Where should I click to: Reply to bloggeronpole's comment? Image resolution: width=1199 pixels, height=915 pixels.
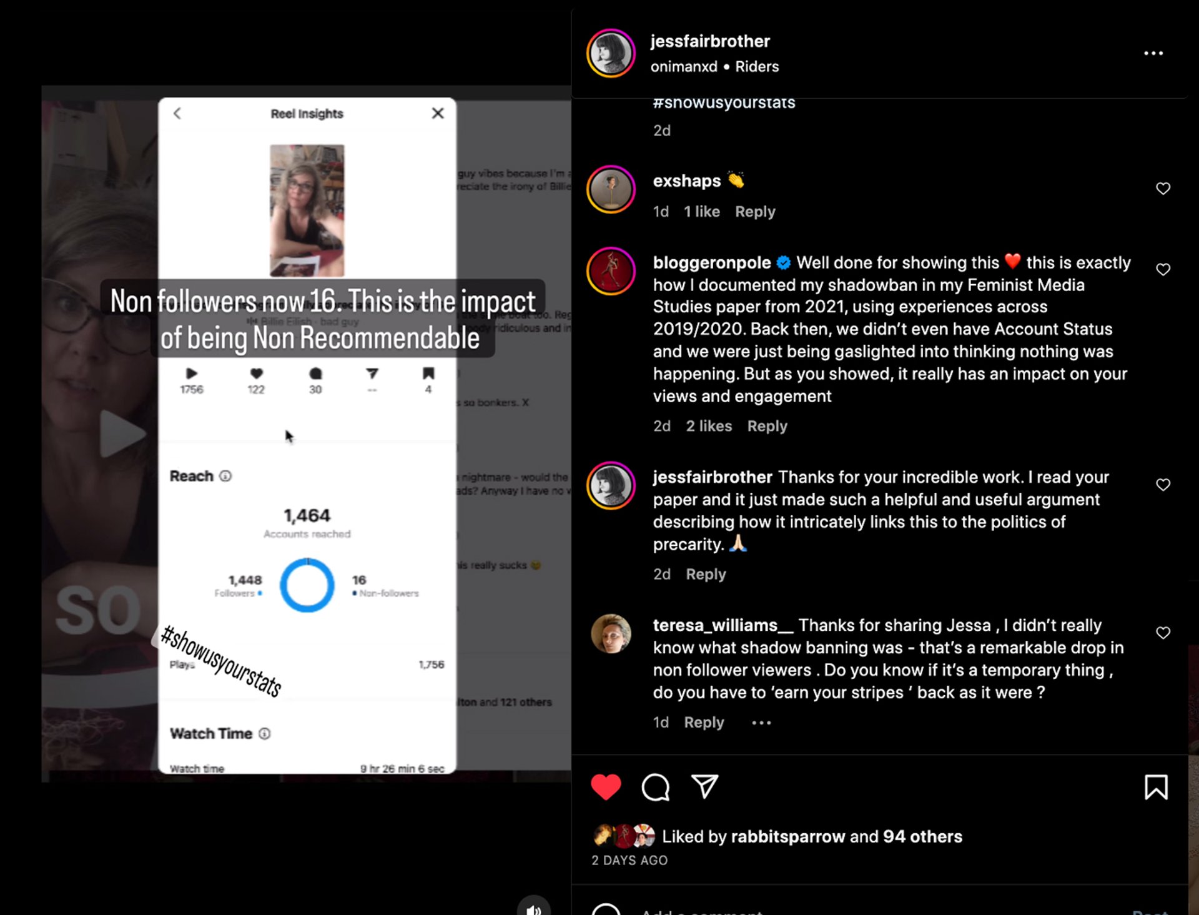coord(767,426)
